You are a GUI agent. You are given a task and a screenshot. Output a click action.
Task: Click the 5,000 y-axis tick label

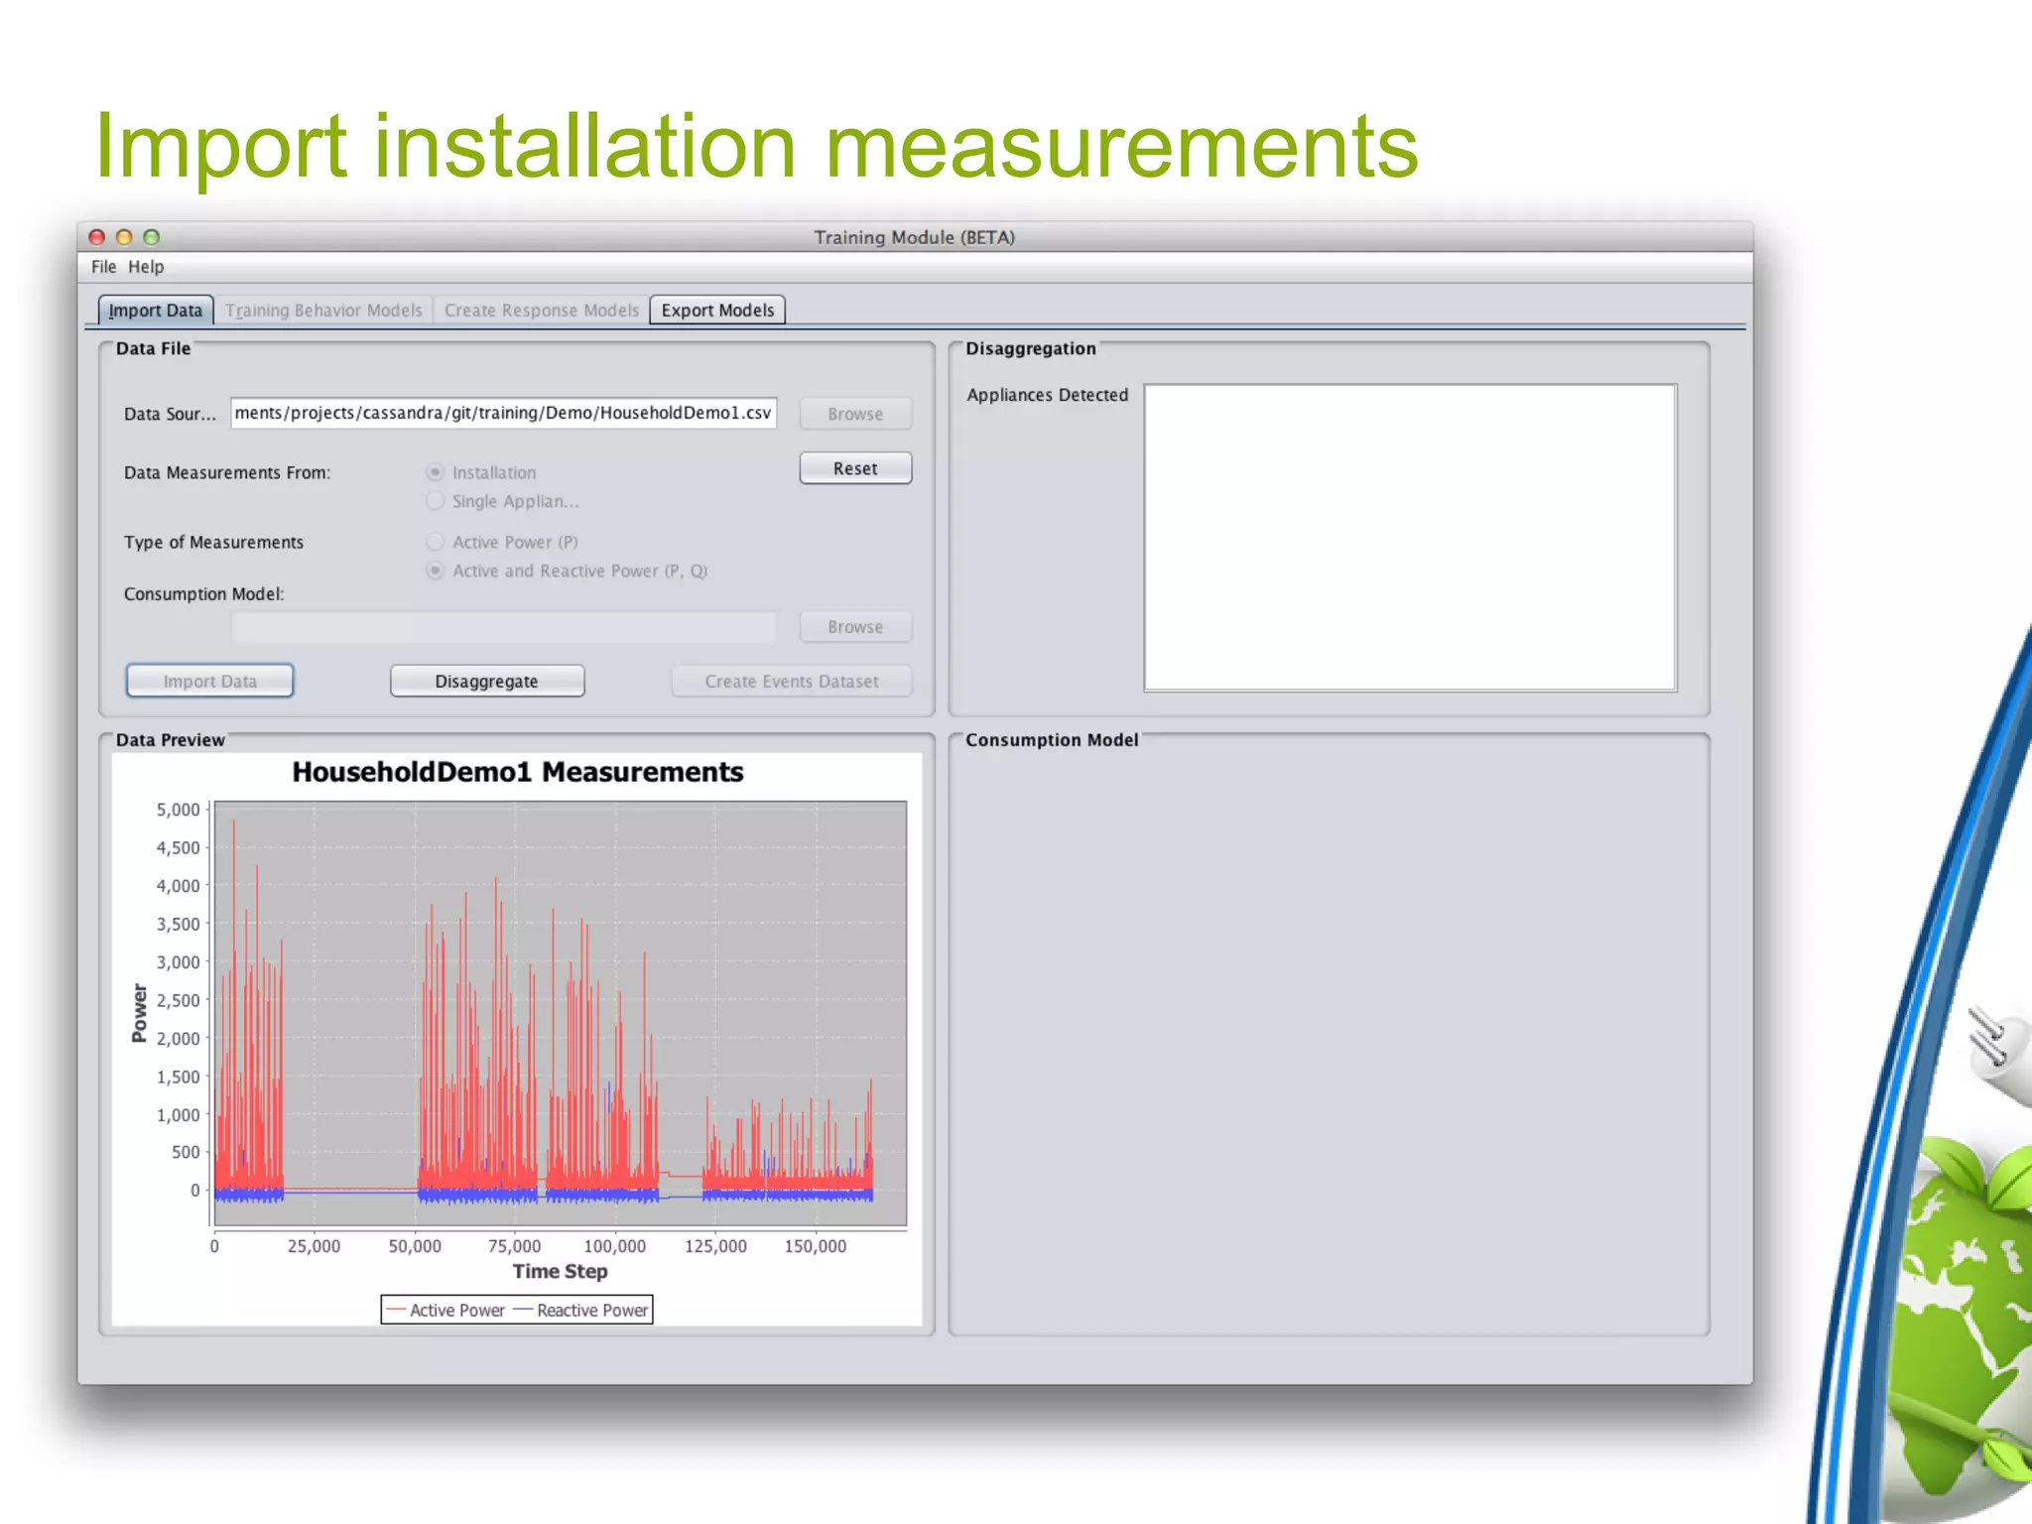click(x=178, y=810)
